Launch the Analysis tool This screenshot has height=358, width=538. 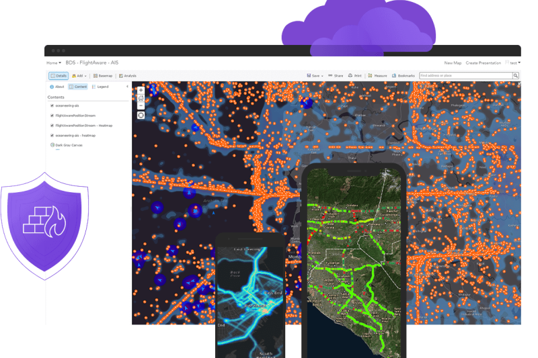(128, 76)
